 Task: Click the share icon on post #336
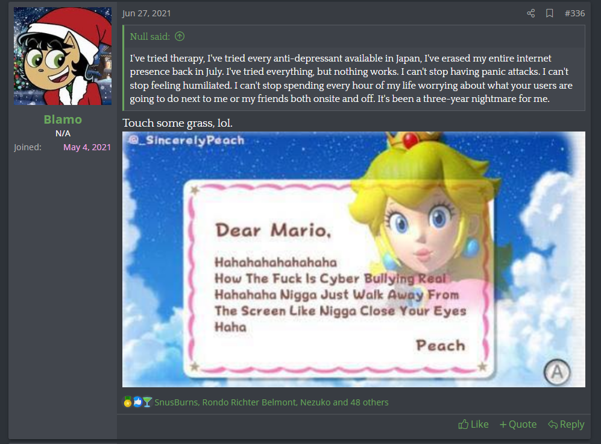coord(531,13)
